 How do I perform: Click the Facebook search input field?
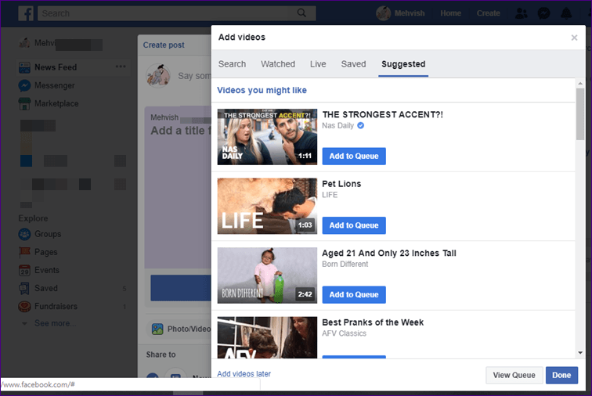pos(164,13)
